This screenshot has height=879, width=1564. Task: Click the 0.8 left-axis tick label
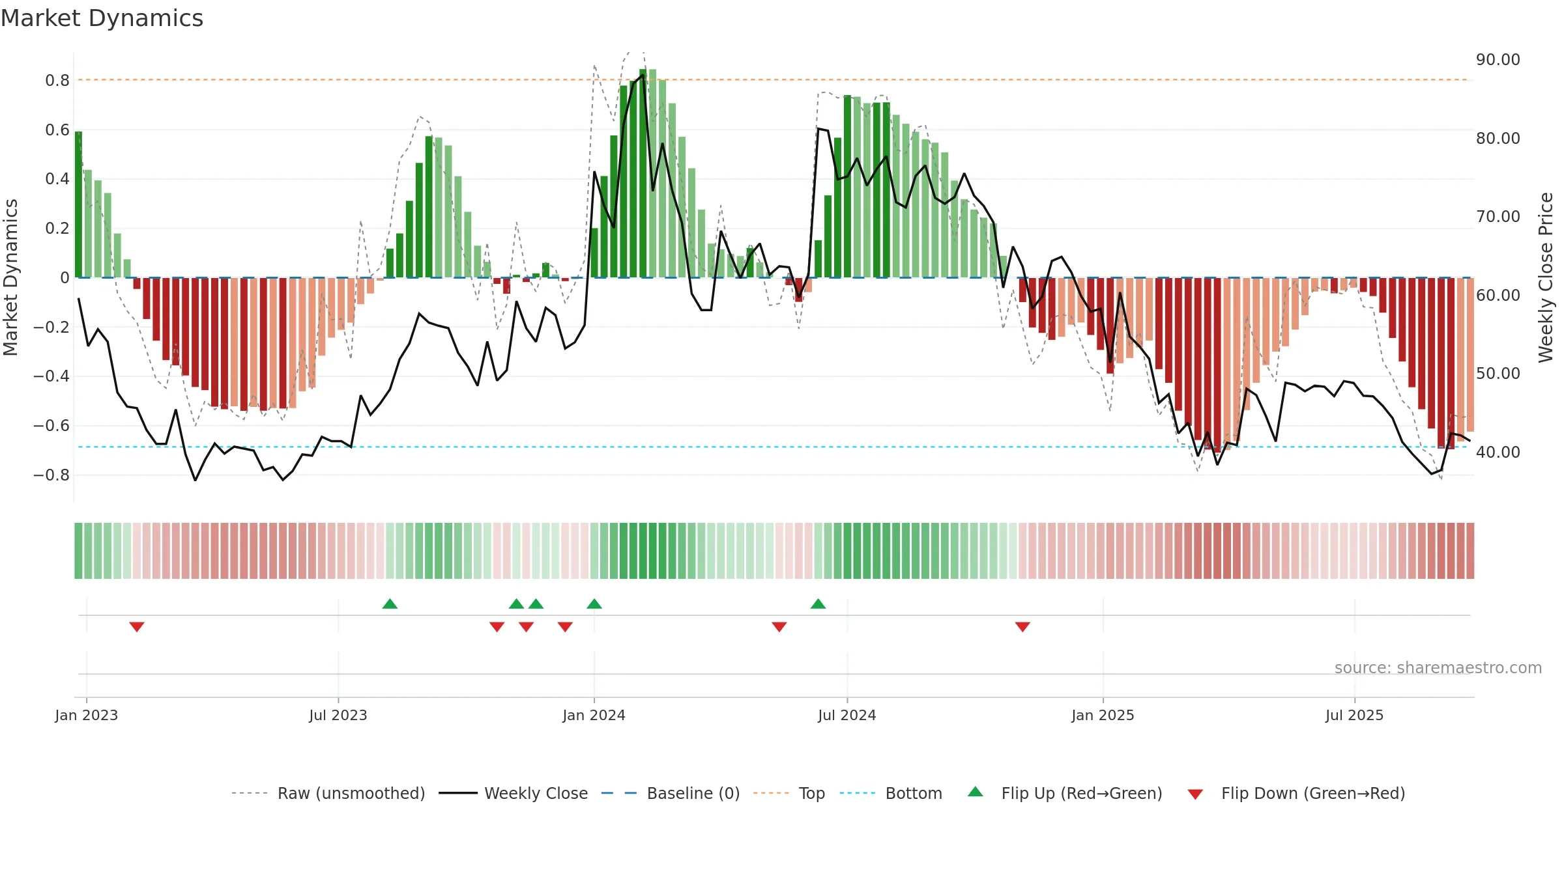[x=57, y=80]
